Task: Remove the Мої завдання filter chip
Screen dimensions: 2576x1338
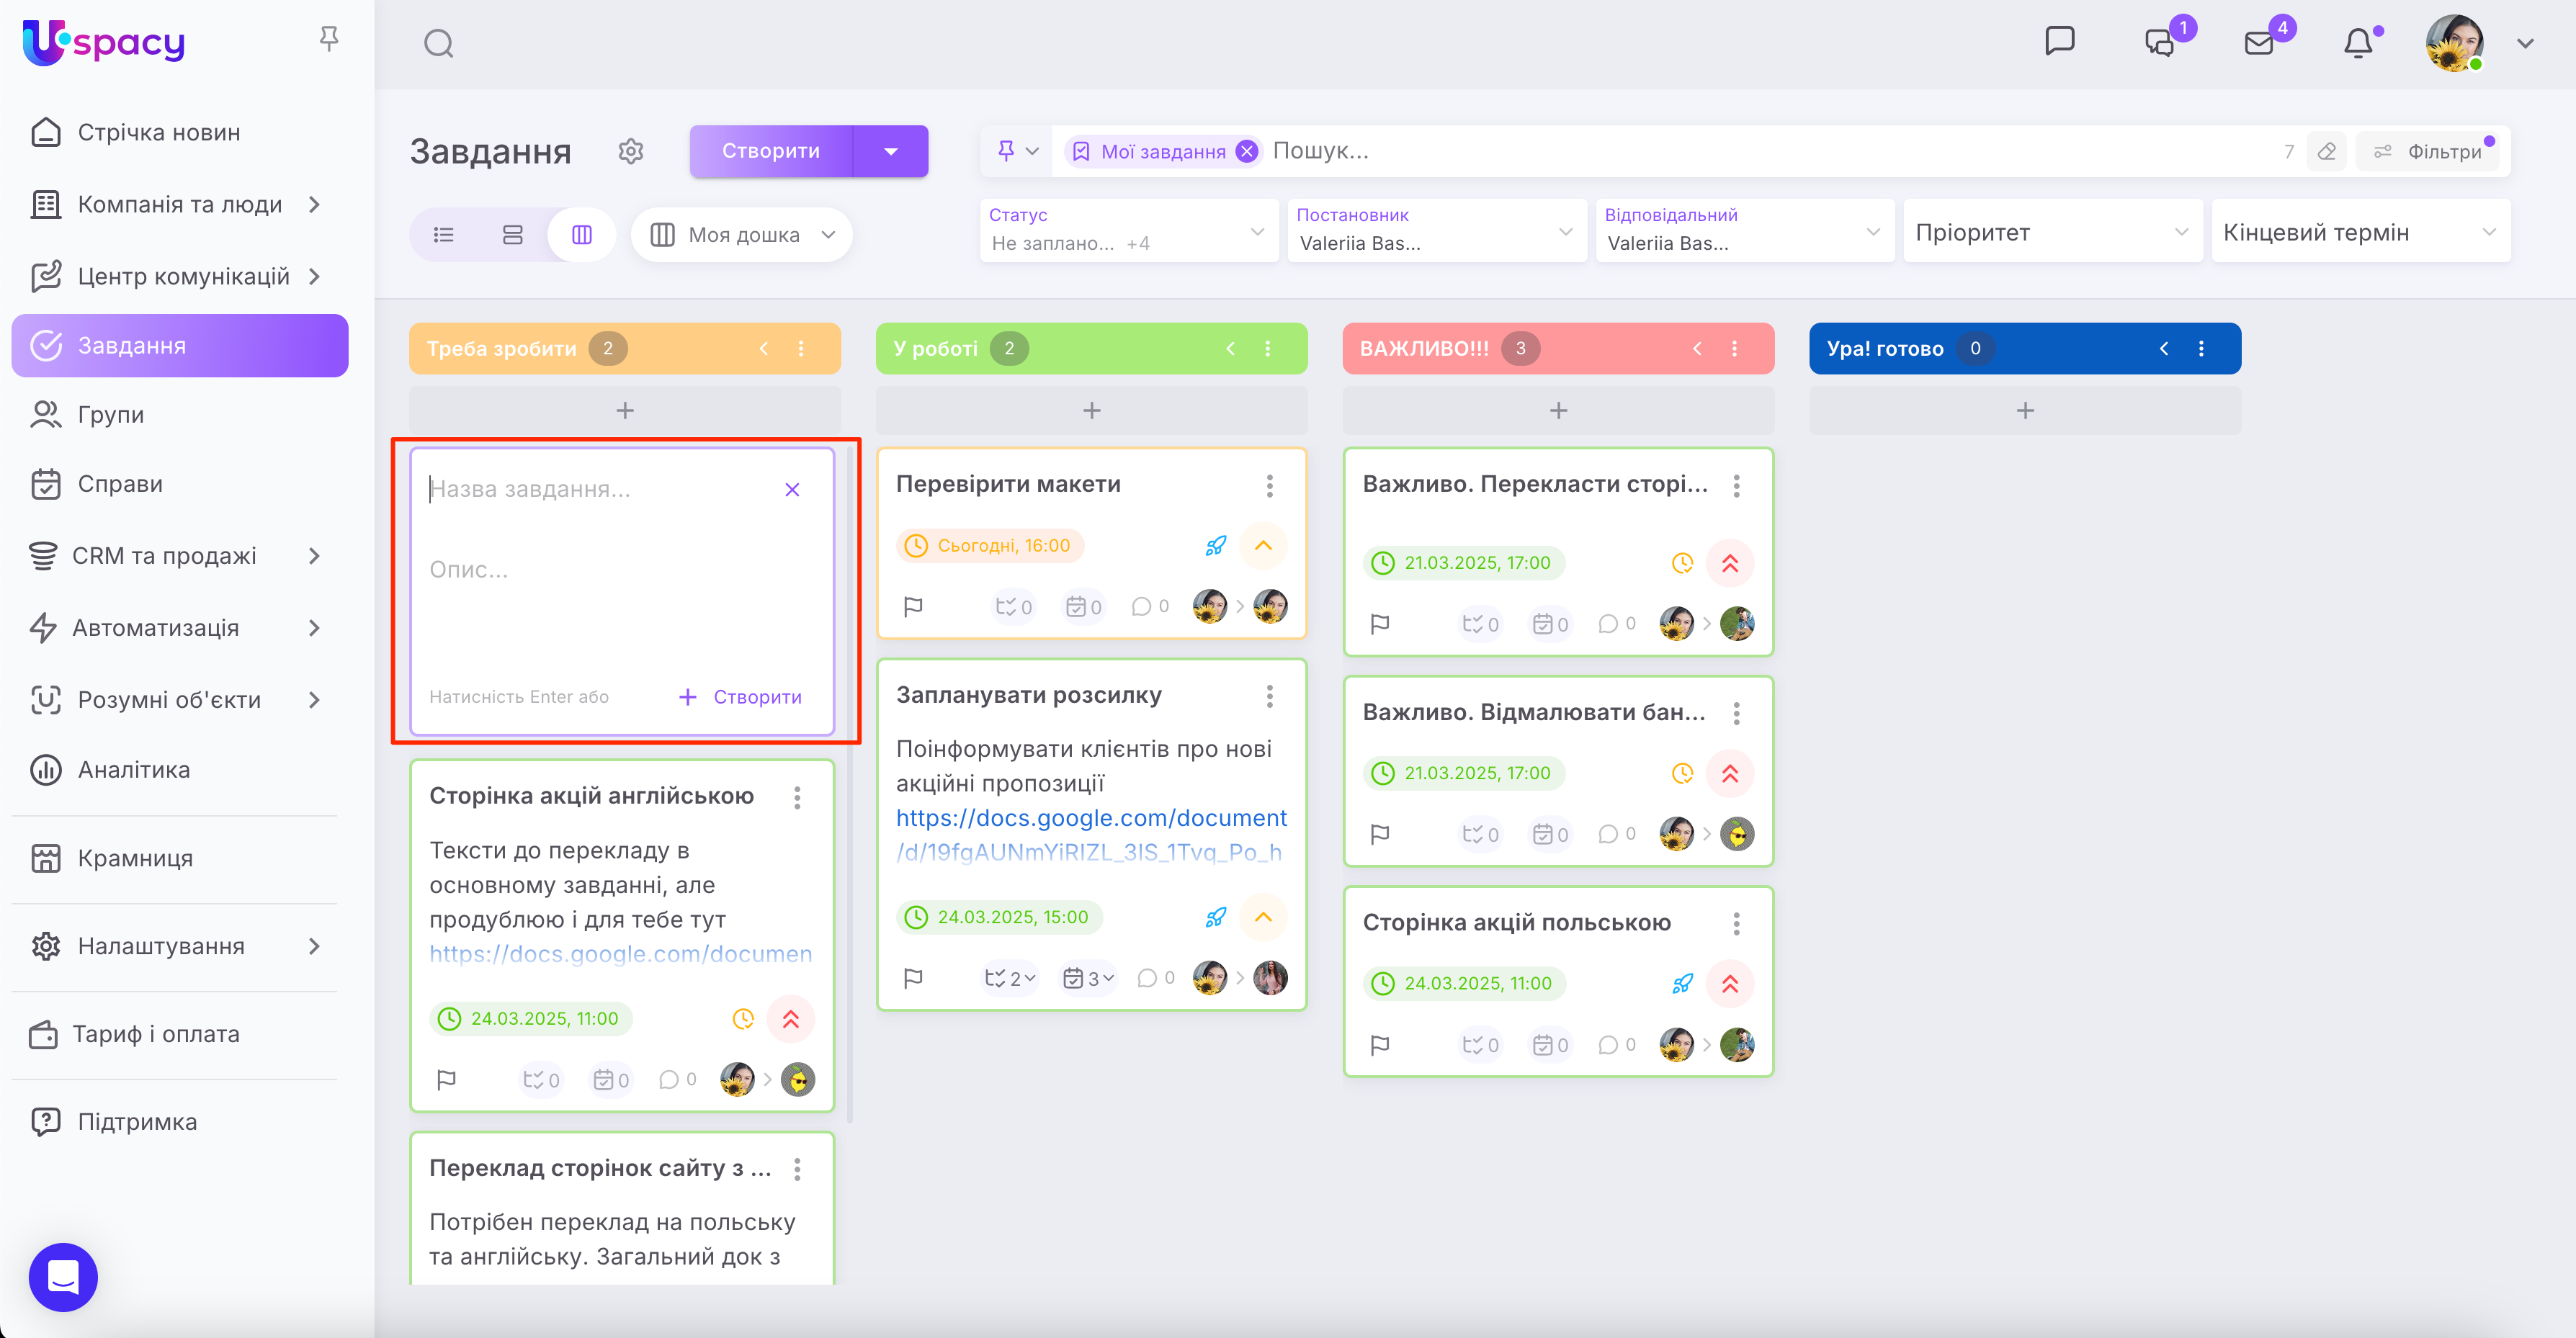Action: 1246,152
